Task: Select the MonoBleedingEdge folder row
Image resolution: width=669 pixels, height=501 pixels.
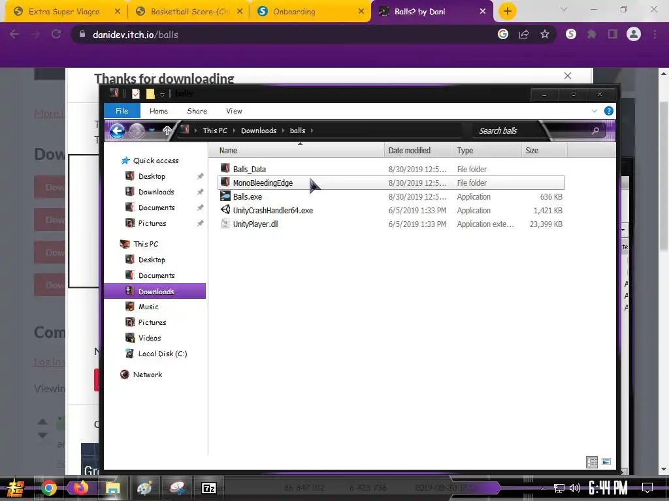Action: 391,183
